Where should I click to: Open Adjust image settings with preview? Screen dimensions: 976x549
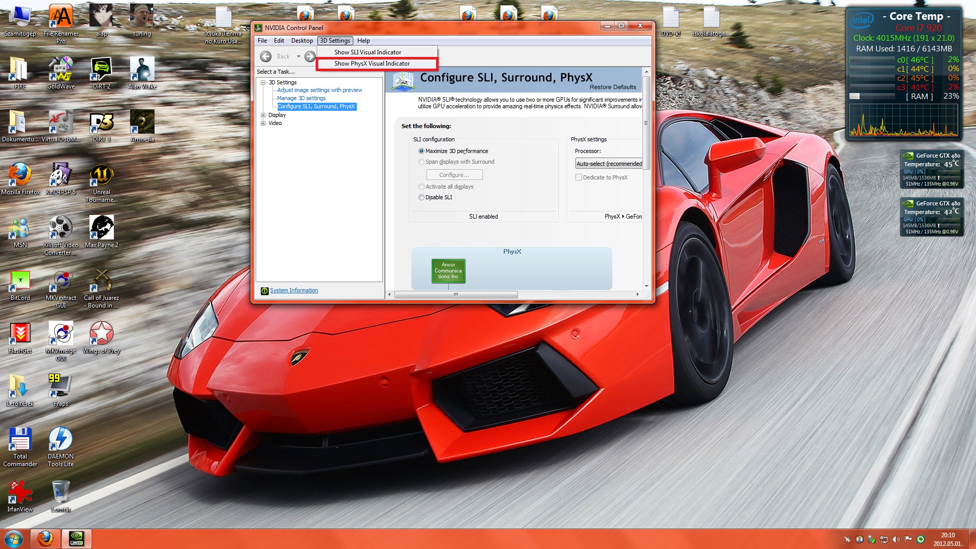319,90
